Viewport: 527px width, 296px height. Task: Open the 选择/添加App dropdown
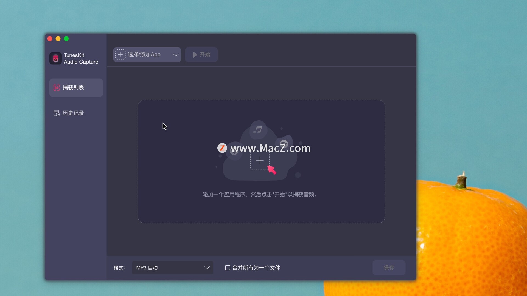147,55
